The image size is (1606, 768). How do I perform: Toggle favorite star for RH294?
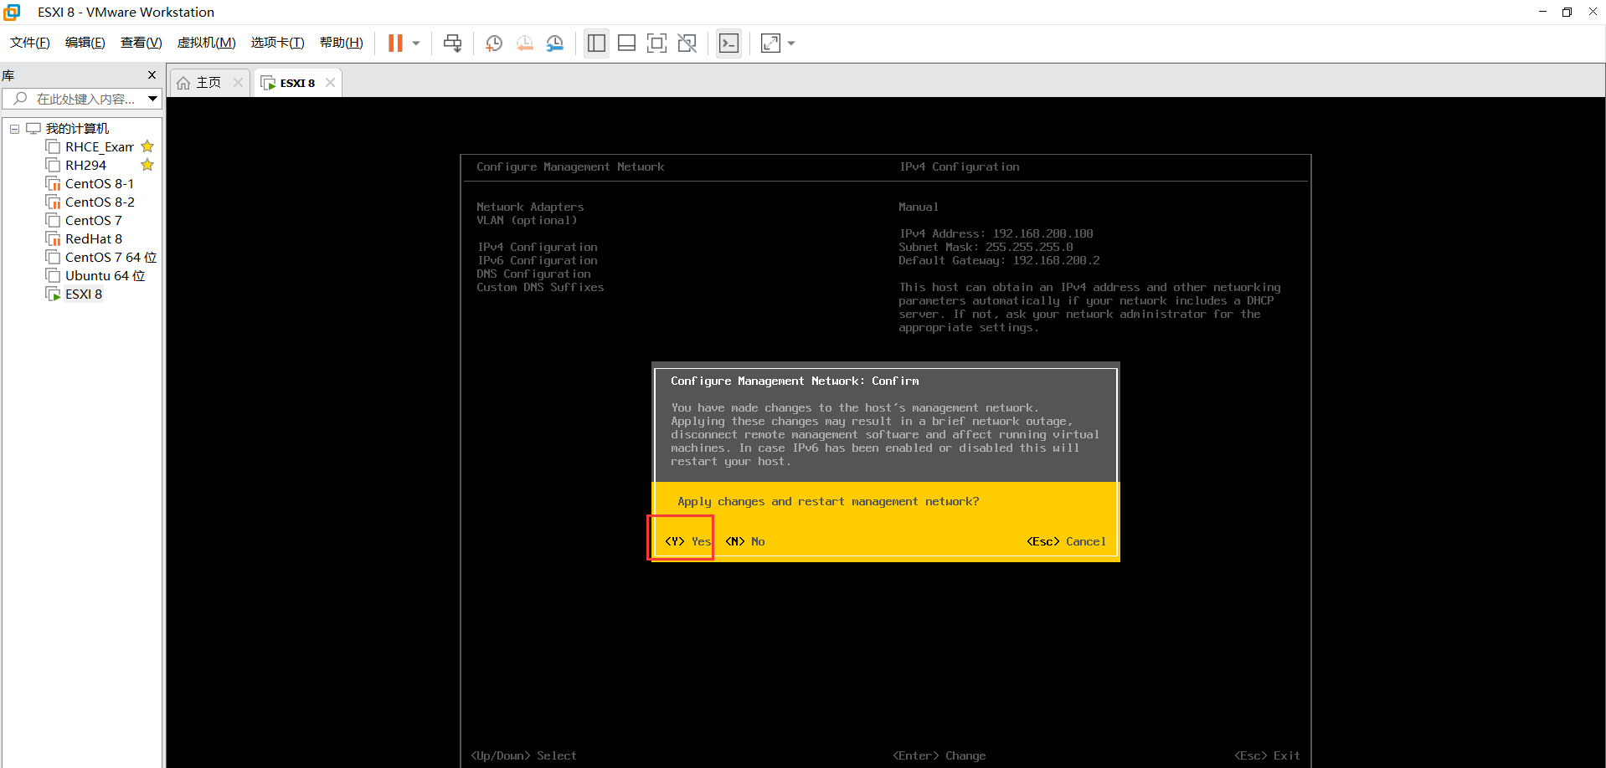147,165
